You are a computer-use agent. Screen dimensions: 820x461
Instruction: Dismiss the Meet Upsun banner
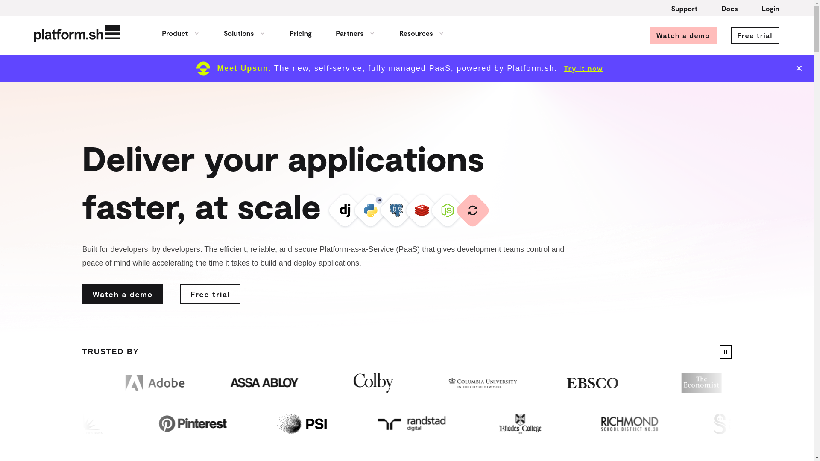pos(799,68)
